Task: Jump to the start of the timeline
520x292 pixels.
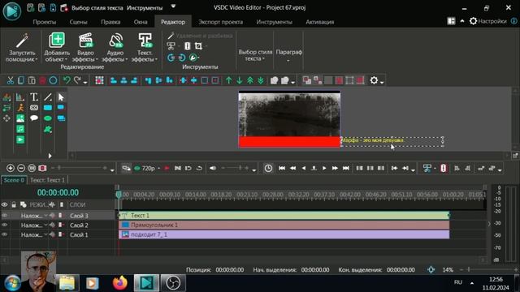Action: click(x=282, y=168)
